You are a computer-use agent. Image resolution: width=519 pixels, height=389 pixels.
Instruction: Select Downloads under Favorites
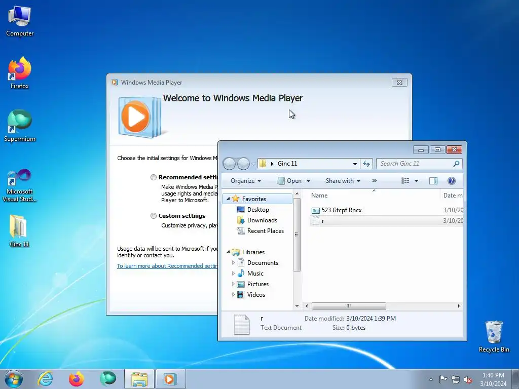257,220
